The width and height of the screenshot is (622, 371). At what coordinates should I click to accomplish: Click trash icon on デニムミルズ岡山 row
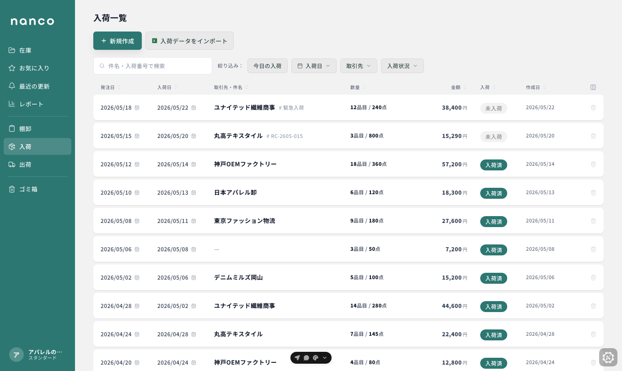tap(593, 277)
